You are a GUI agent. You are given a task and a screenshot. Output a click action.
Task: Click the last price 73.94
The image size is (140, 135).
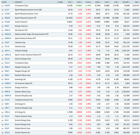(x=70, y=42)
